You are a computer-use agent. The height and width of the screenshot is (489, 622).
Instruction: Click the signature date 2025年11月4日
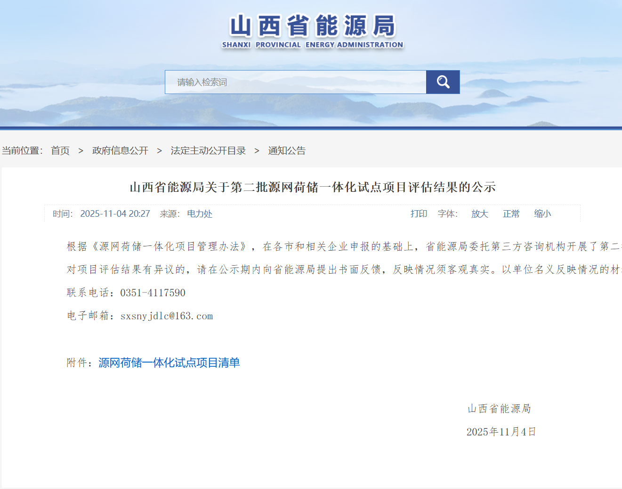click(501, 432)
